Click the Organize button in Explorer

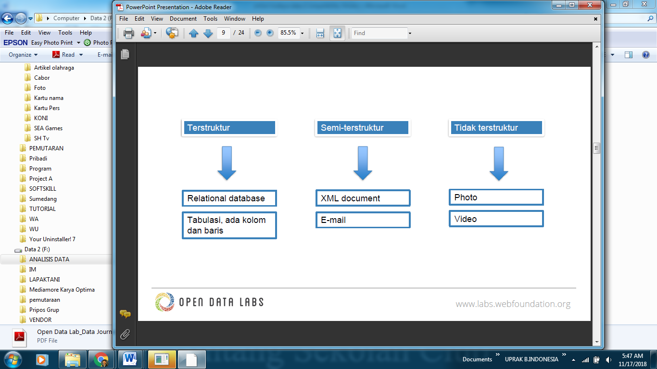point(23,55)
